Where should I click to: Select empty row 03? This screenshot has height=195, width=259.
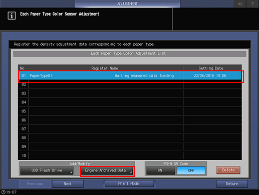coord(130,93)
